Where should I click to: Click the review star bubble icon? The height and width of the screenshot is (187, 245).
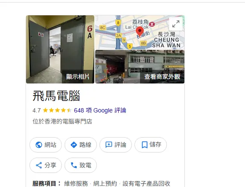(109, 145)
